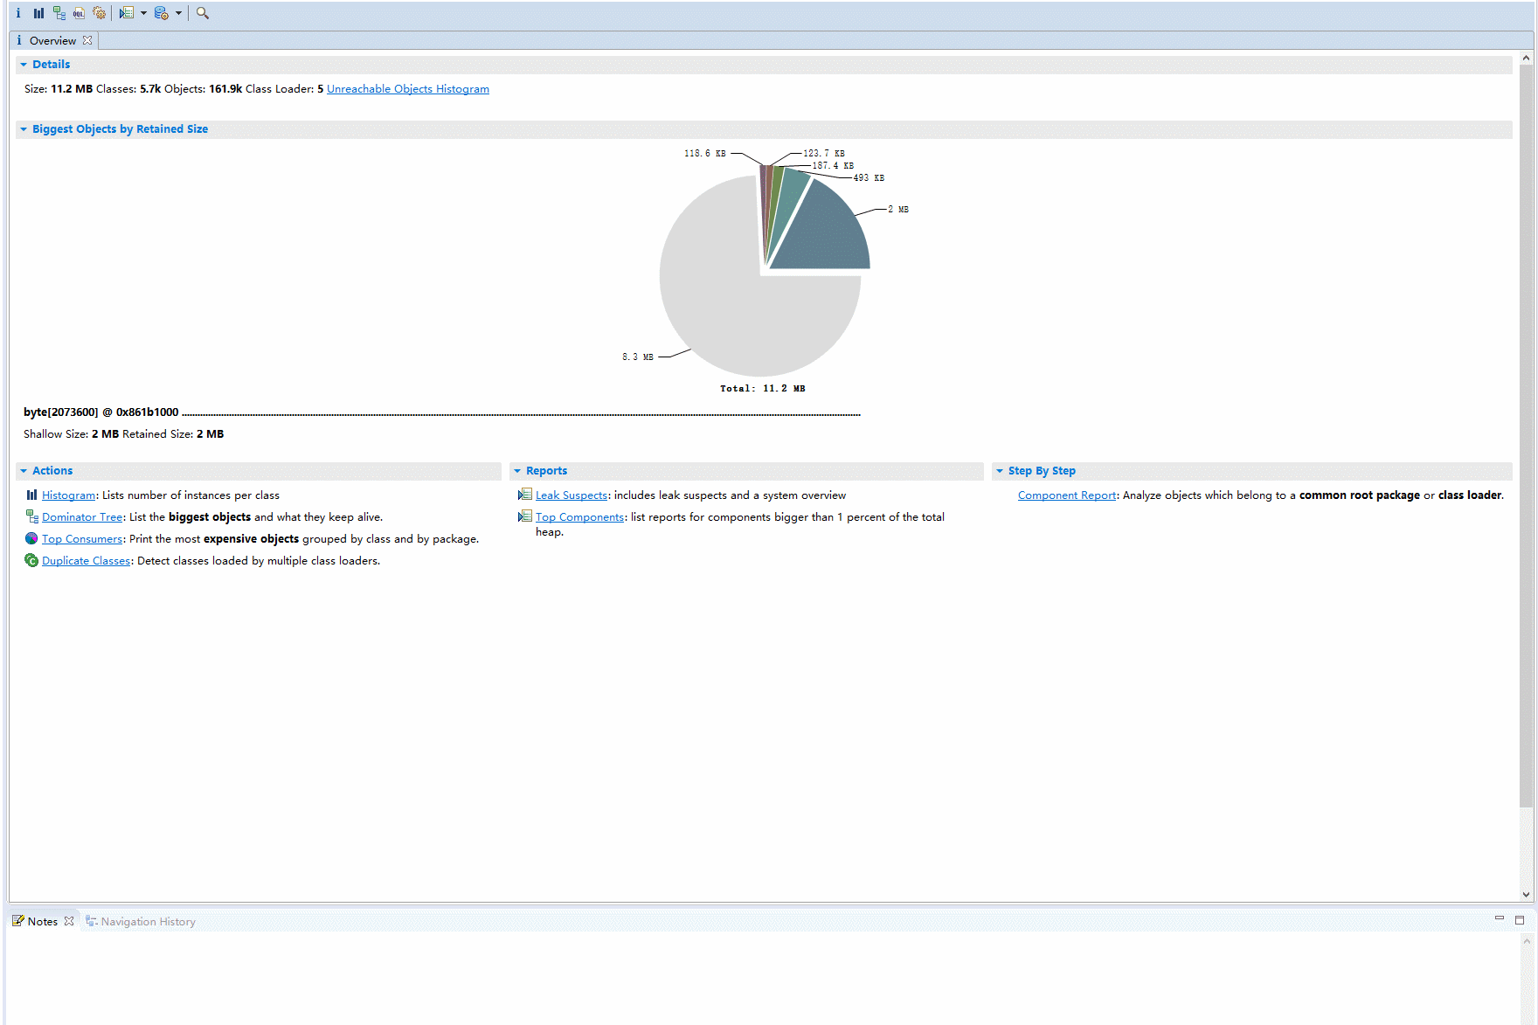Open the Thread Overview gears toolbar icon

tap(100, 13)
